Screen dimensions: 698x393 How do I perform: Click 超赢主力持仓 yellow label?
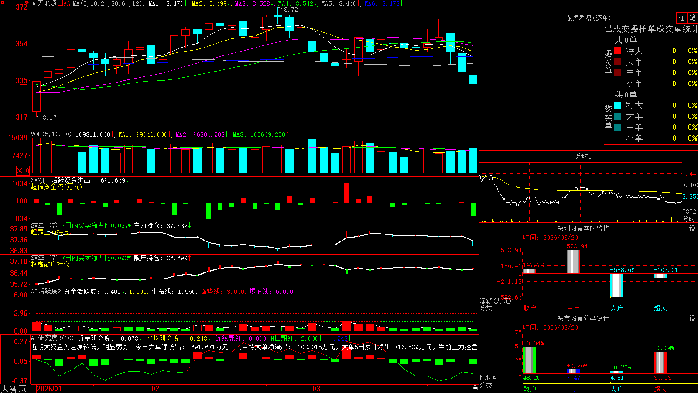pos(50,232)
